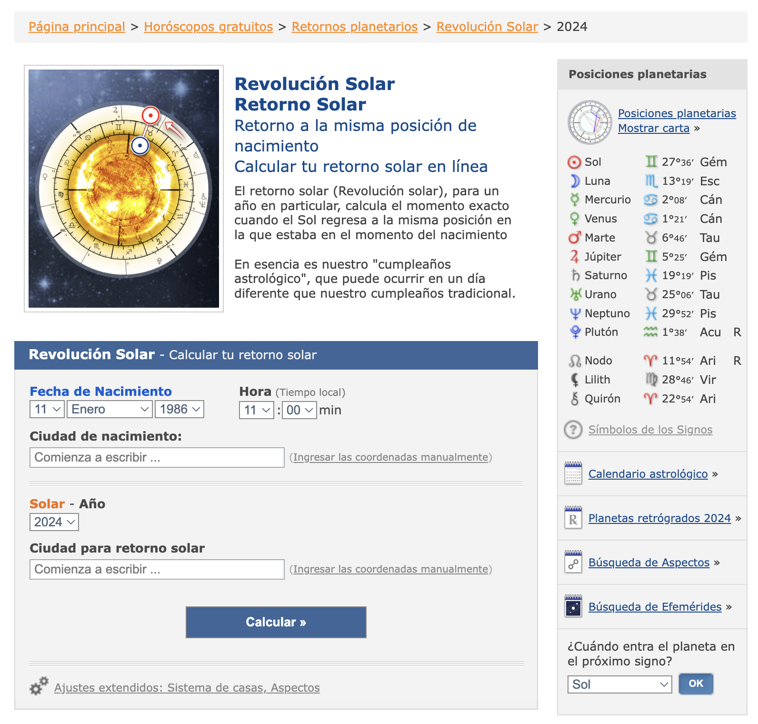The image size is (758, 724).
Task: Go to Horóscopos gratuitos breadcrumb
Action: pyautogui.click(x=209, y=27)
